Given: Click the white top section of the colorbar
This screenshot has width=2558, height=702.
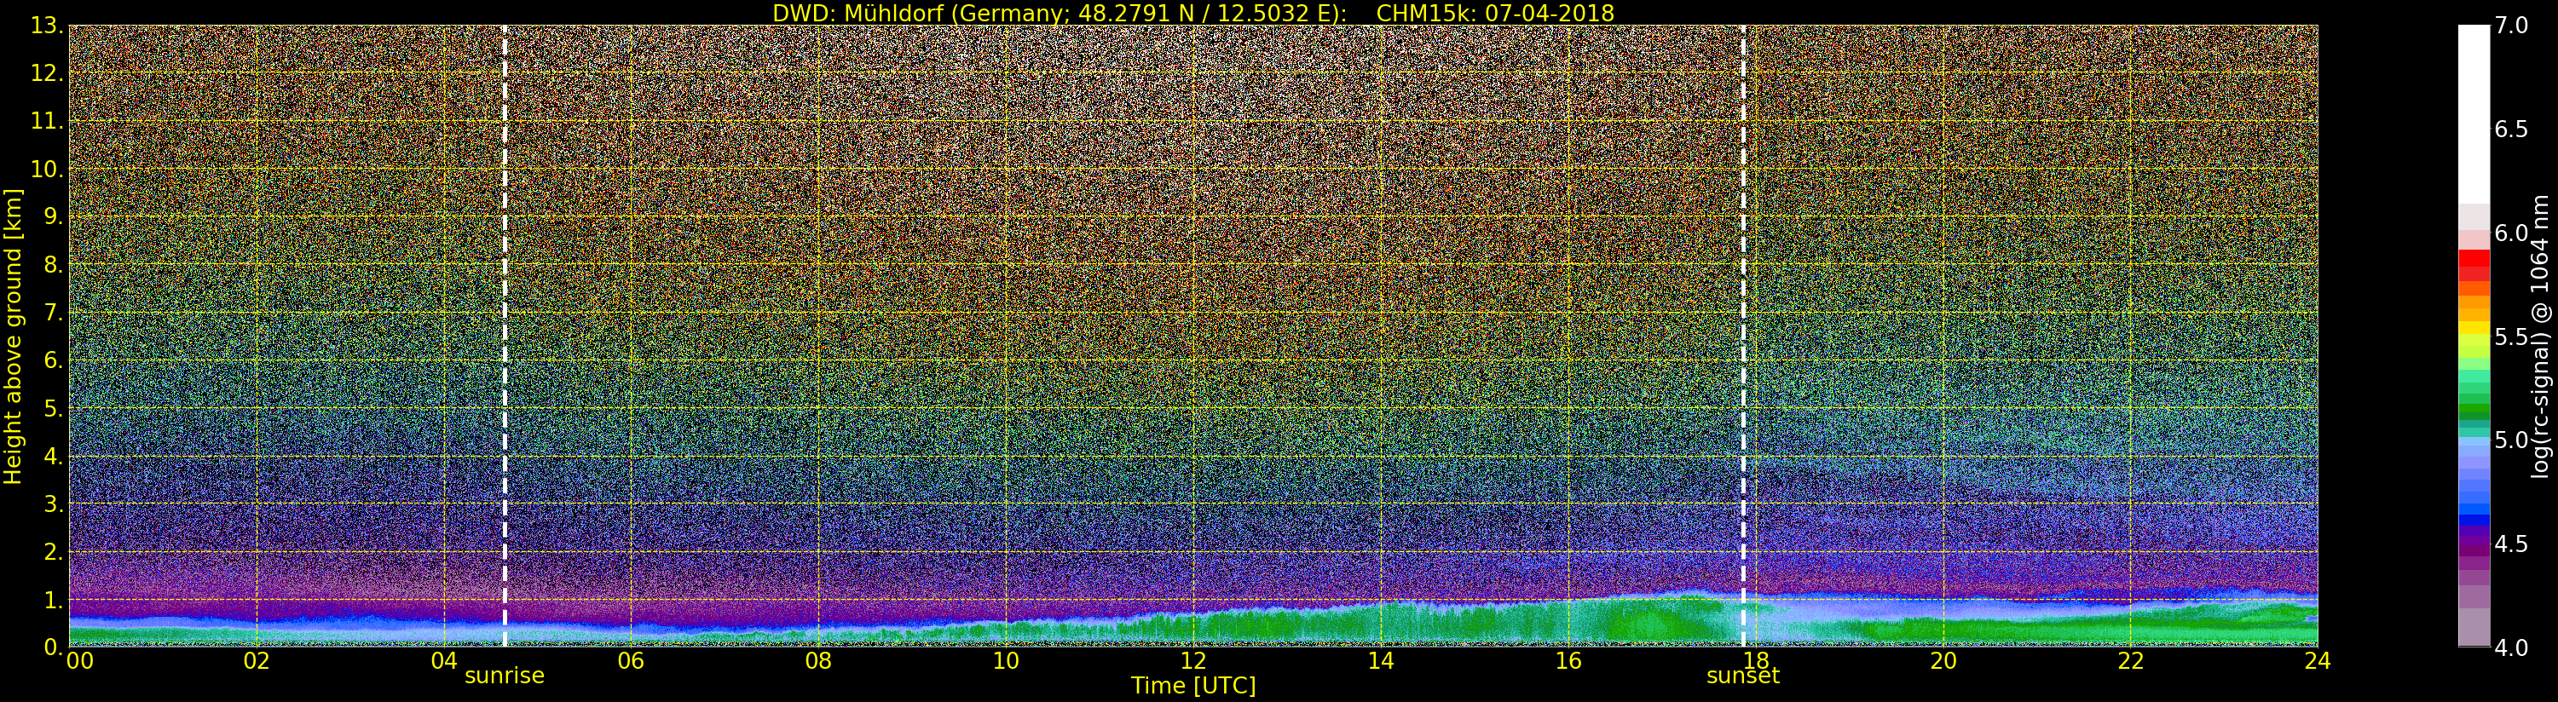Looking at the screenshot, I should tap(2474, 114).
